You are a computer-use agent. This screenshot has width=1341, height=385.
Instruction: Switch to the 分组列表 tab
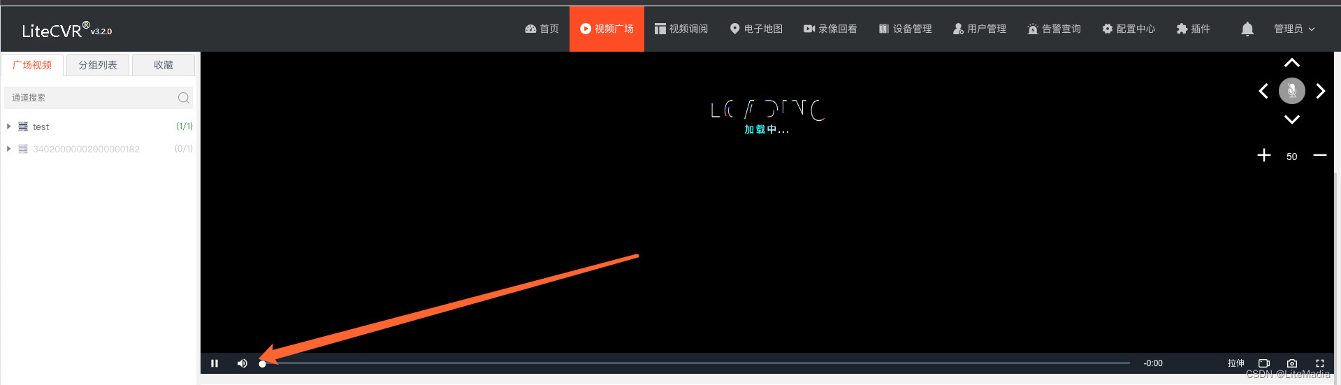click(98, 65)
